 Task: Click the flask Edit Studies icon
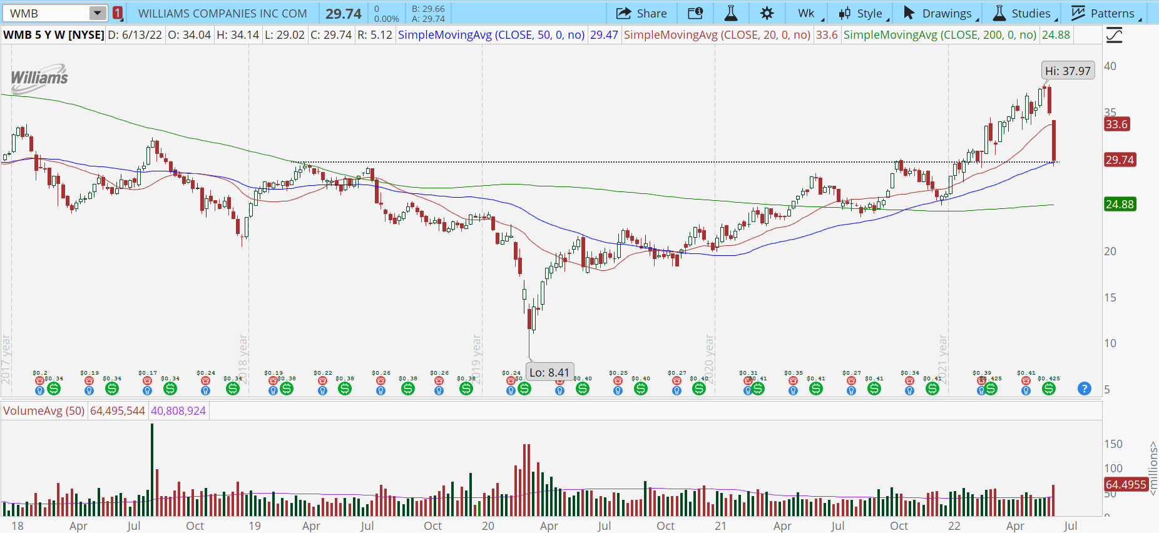[731, 13]
